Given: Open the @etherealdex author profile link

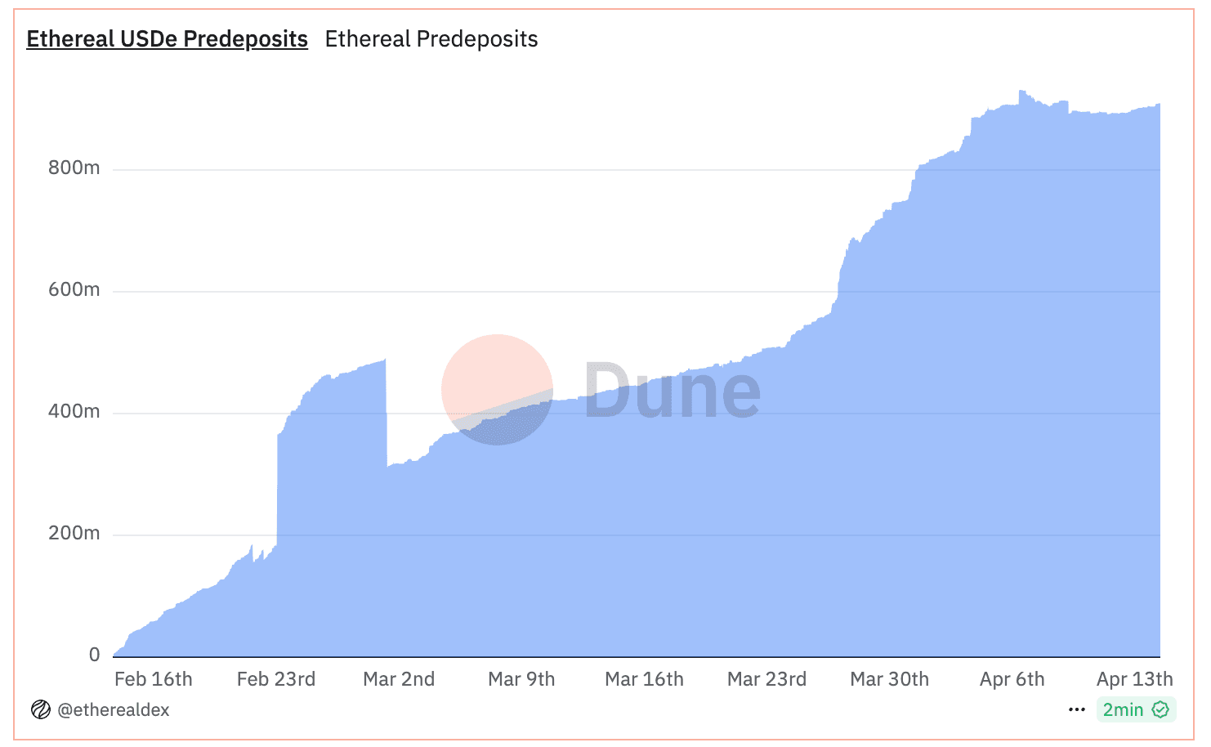Looking at the screenshot, I should click(114, 709).
